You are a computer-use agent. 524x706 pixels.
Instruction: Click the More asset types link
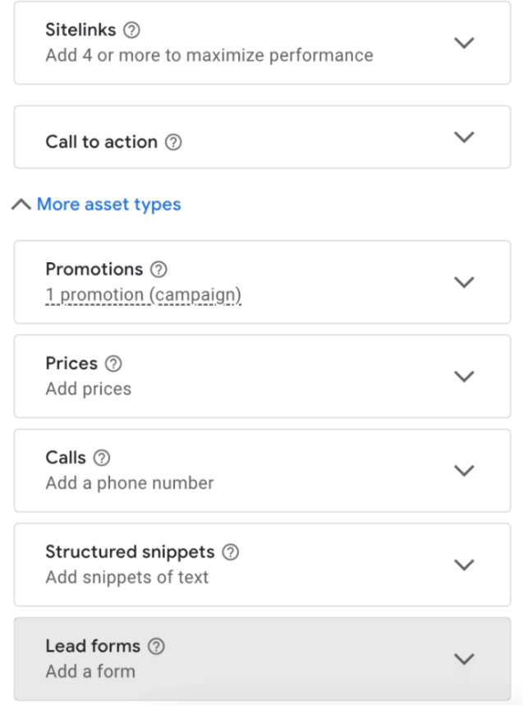109,204
